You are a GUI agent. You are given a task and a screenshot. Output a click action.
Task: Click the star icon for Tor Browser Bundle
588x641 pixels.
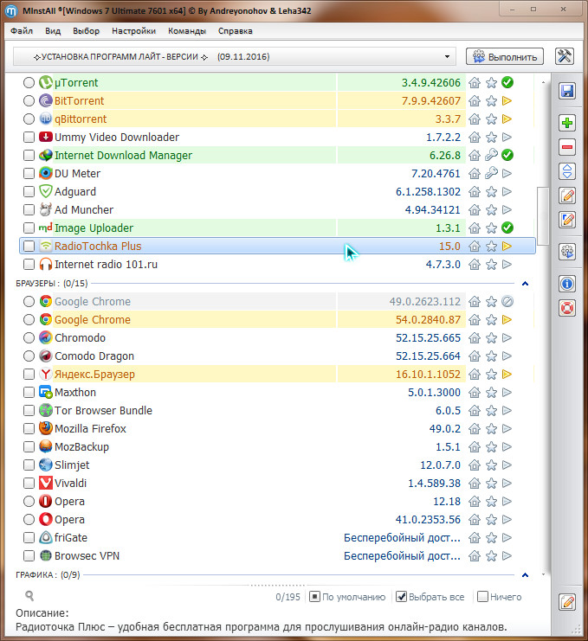click(x=491, y=410)
